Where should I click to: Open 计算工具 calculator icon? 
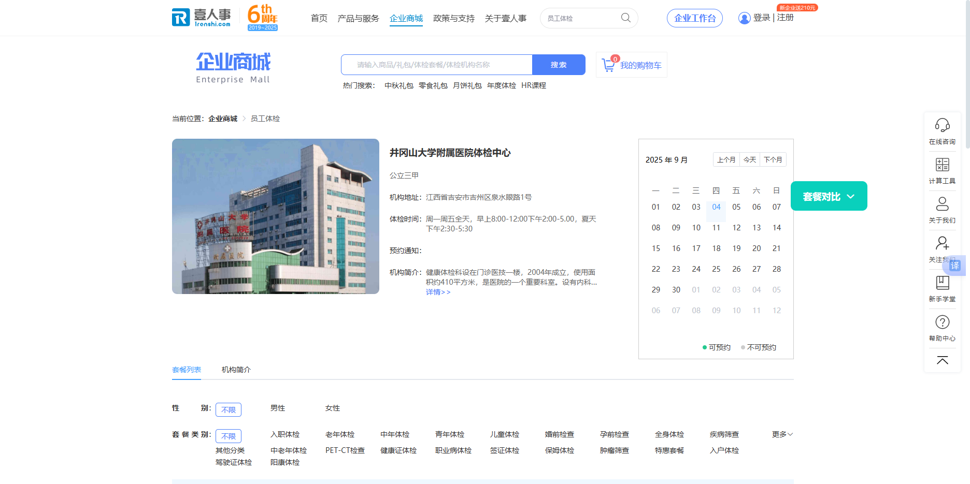942,165
